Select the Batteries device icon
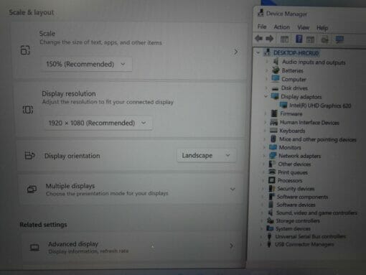 pyautogui.click(x=276, y=70)
